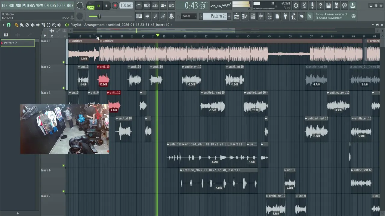Pause playback with the pause button
The image size is (385, 216).
(x=98, y=6)
